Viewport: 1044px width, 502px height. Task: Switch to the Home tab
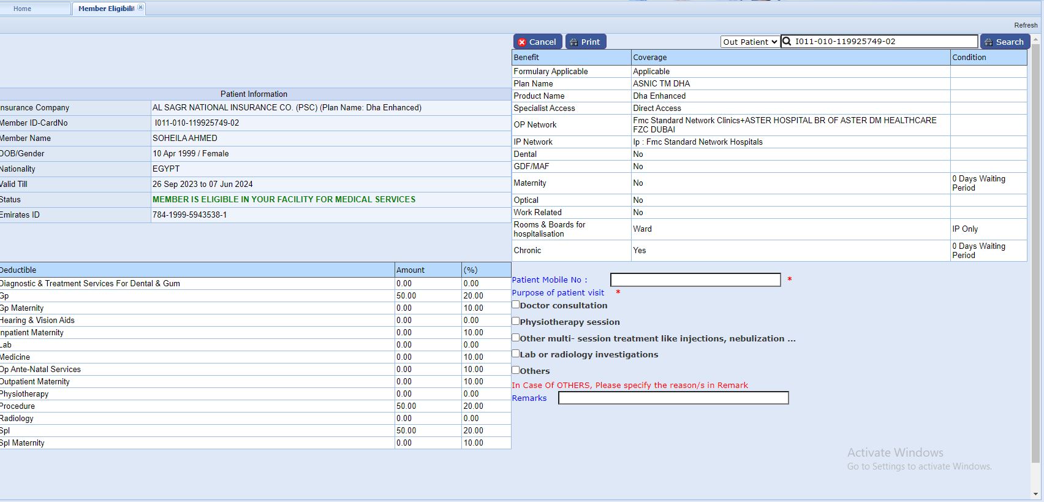(23, 9)
